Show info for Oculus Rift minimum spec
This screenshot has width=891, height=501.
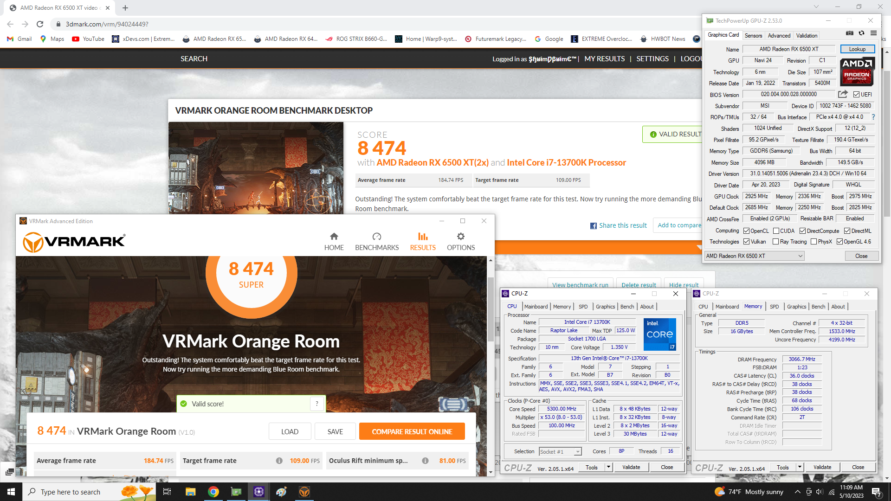[x=425, y=461]
